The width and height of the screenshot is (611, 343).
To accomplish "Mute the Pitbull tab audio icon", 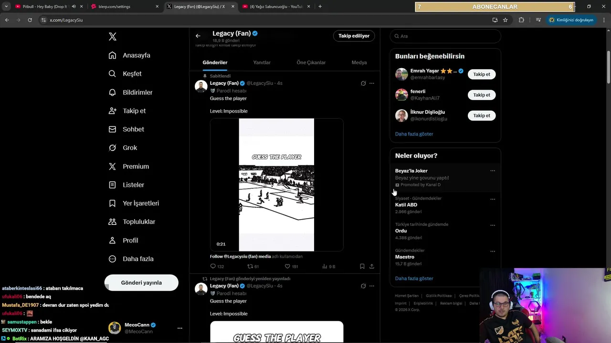I will (x=74, y=7).
